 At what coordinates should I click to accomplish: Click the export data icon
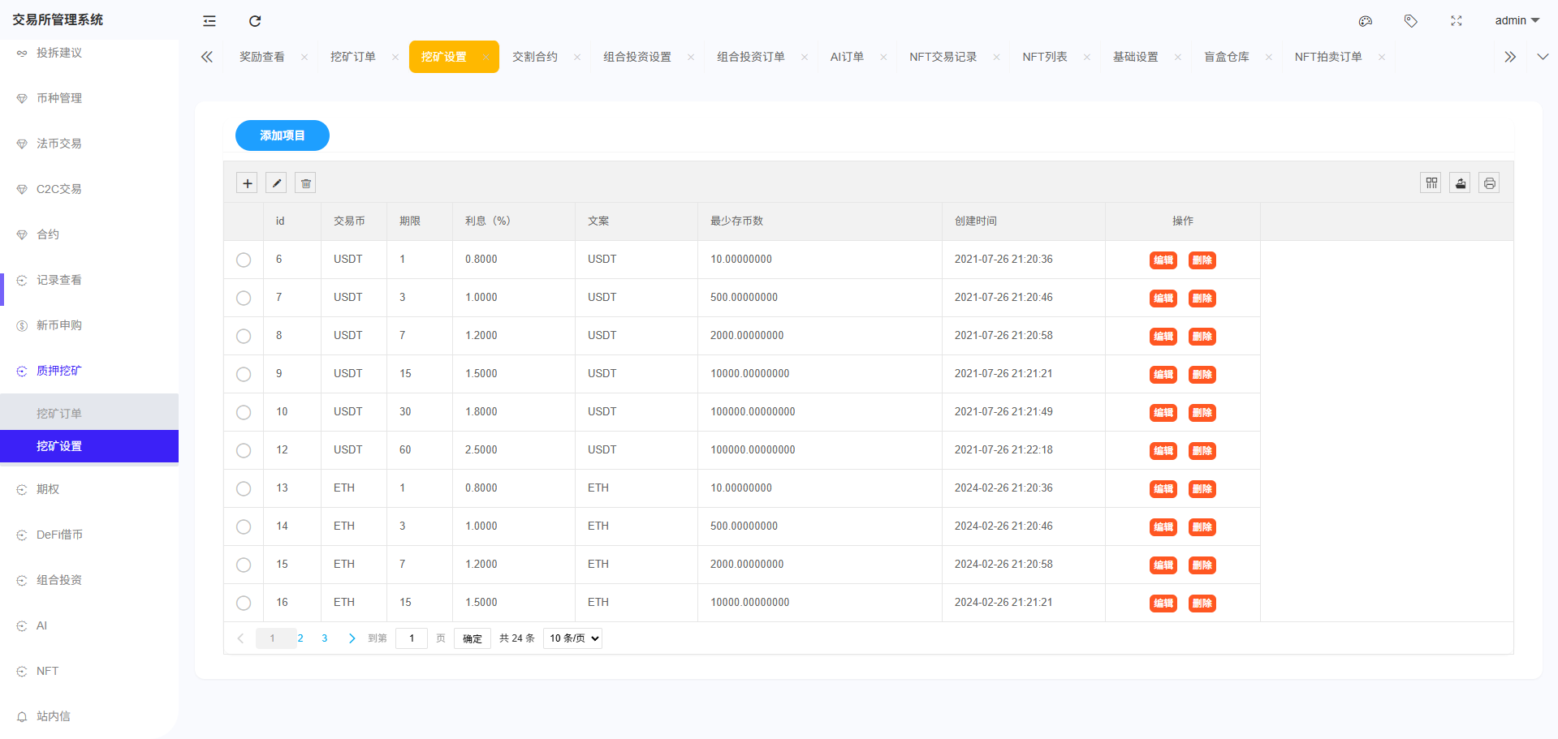coord(1460,183)
